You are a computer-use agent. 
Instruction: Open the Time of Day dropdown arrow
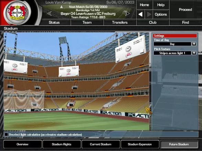pyautogui.click(x=194, y=44)
